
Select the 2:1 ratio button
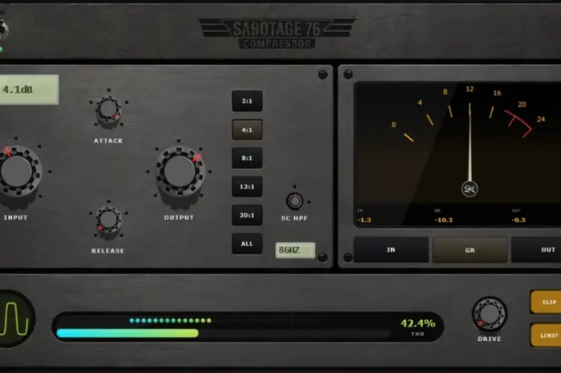(247, 101)
